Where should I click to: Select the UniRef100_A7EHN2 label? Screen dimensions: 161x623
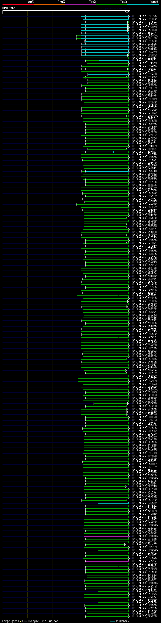pos(144,113)
